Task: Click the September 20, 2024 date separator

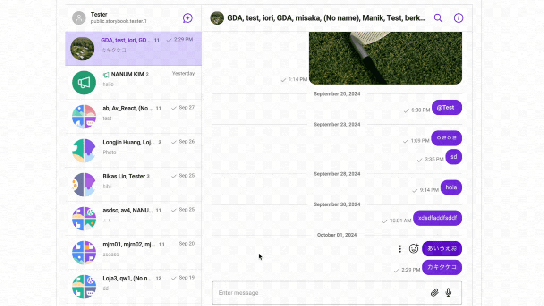Action: (x=337, y=94)
